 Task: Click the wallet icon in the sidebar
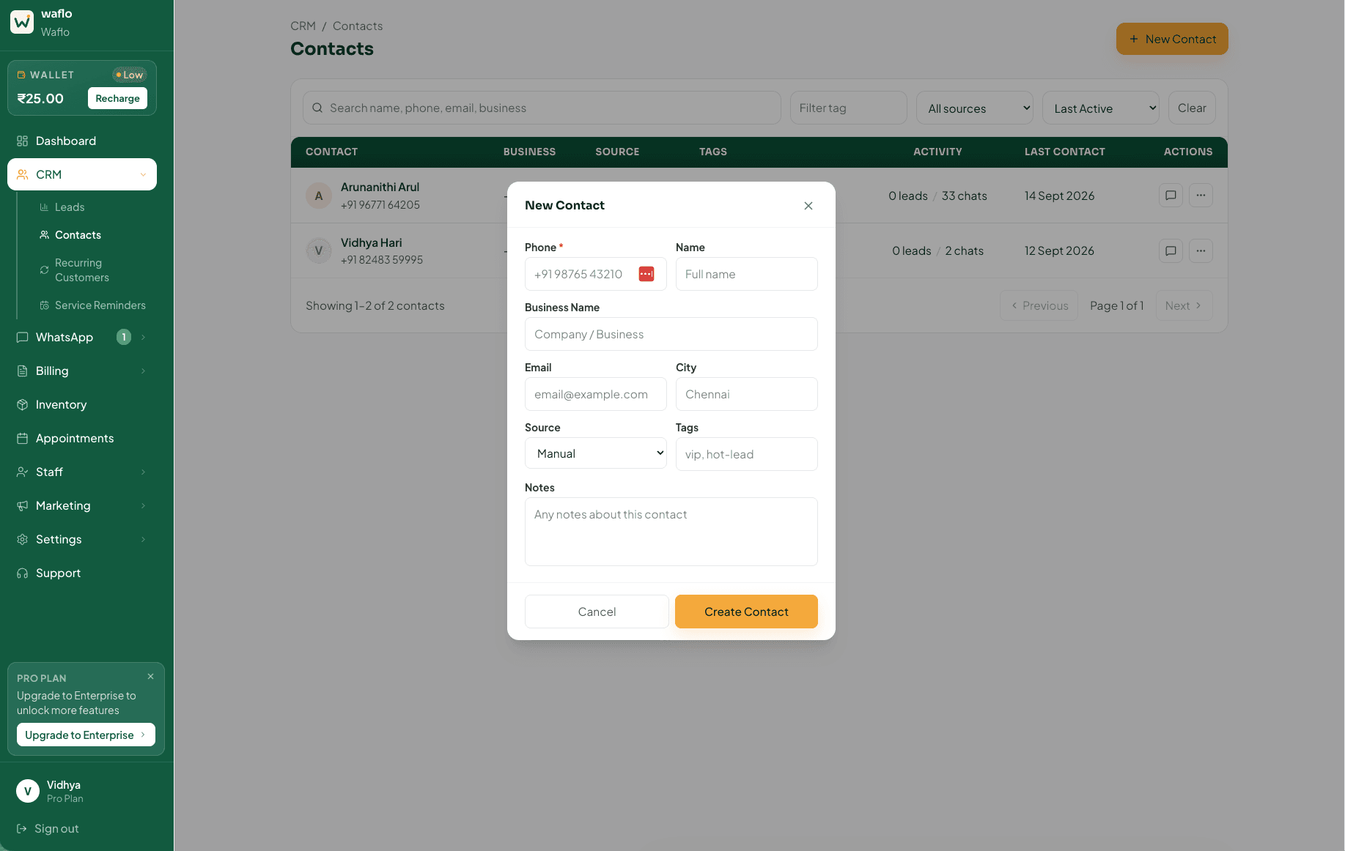tap(21, 75)
